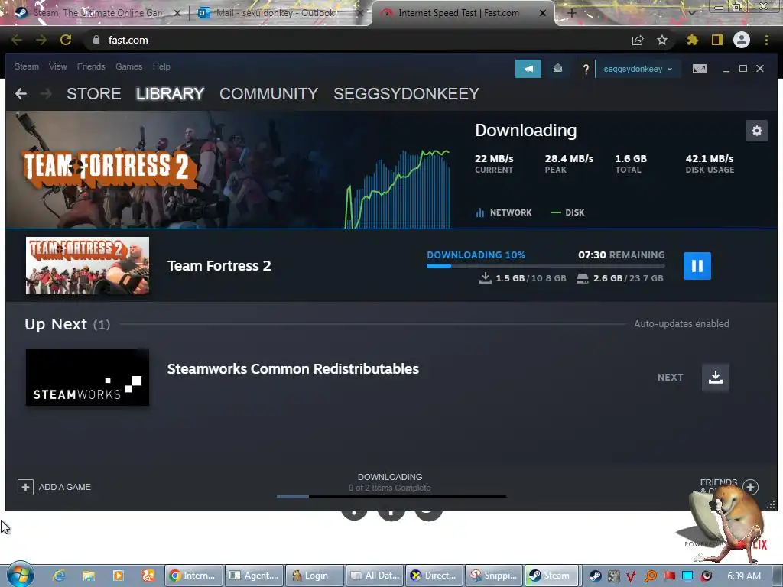Reload the fast.com page
Viewport: 783px width, 587px height.
66,40
